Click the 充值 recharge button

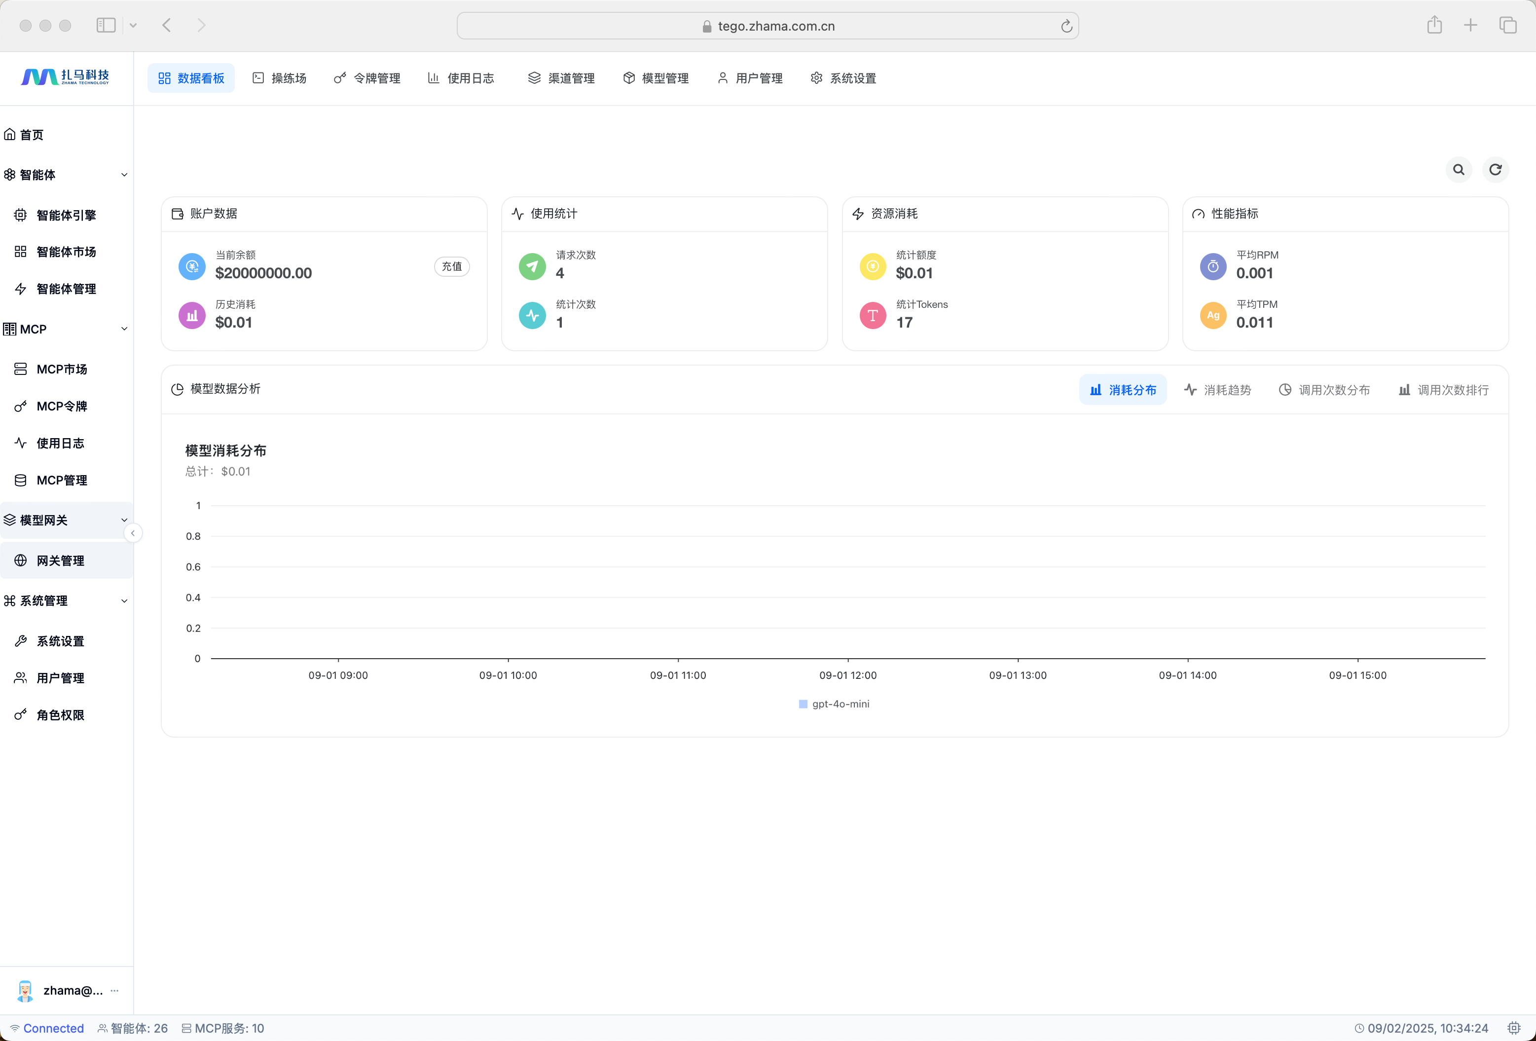click(452, 266)
